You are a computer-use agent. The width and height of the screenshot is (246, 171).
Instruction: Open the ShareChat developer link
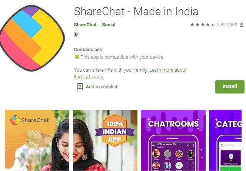[85, 24]
